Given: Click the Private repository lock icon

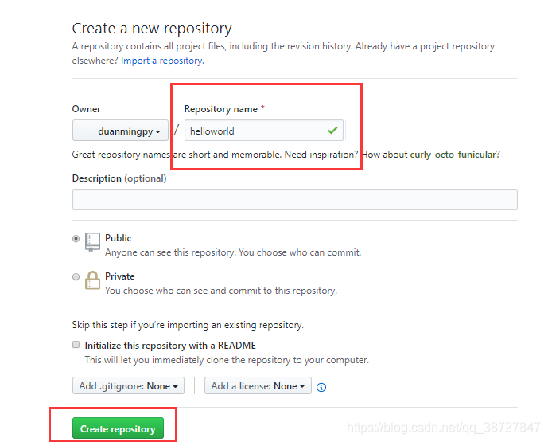Looking at the screenshot, I should click(x=92, y=280).
